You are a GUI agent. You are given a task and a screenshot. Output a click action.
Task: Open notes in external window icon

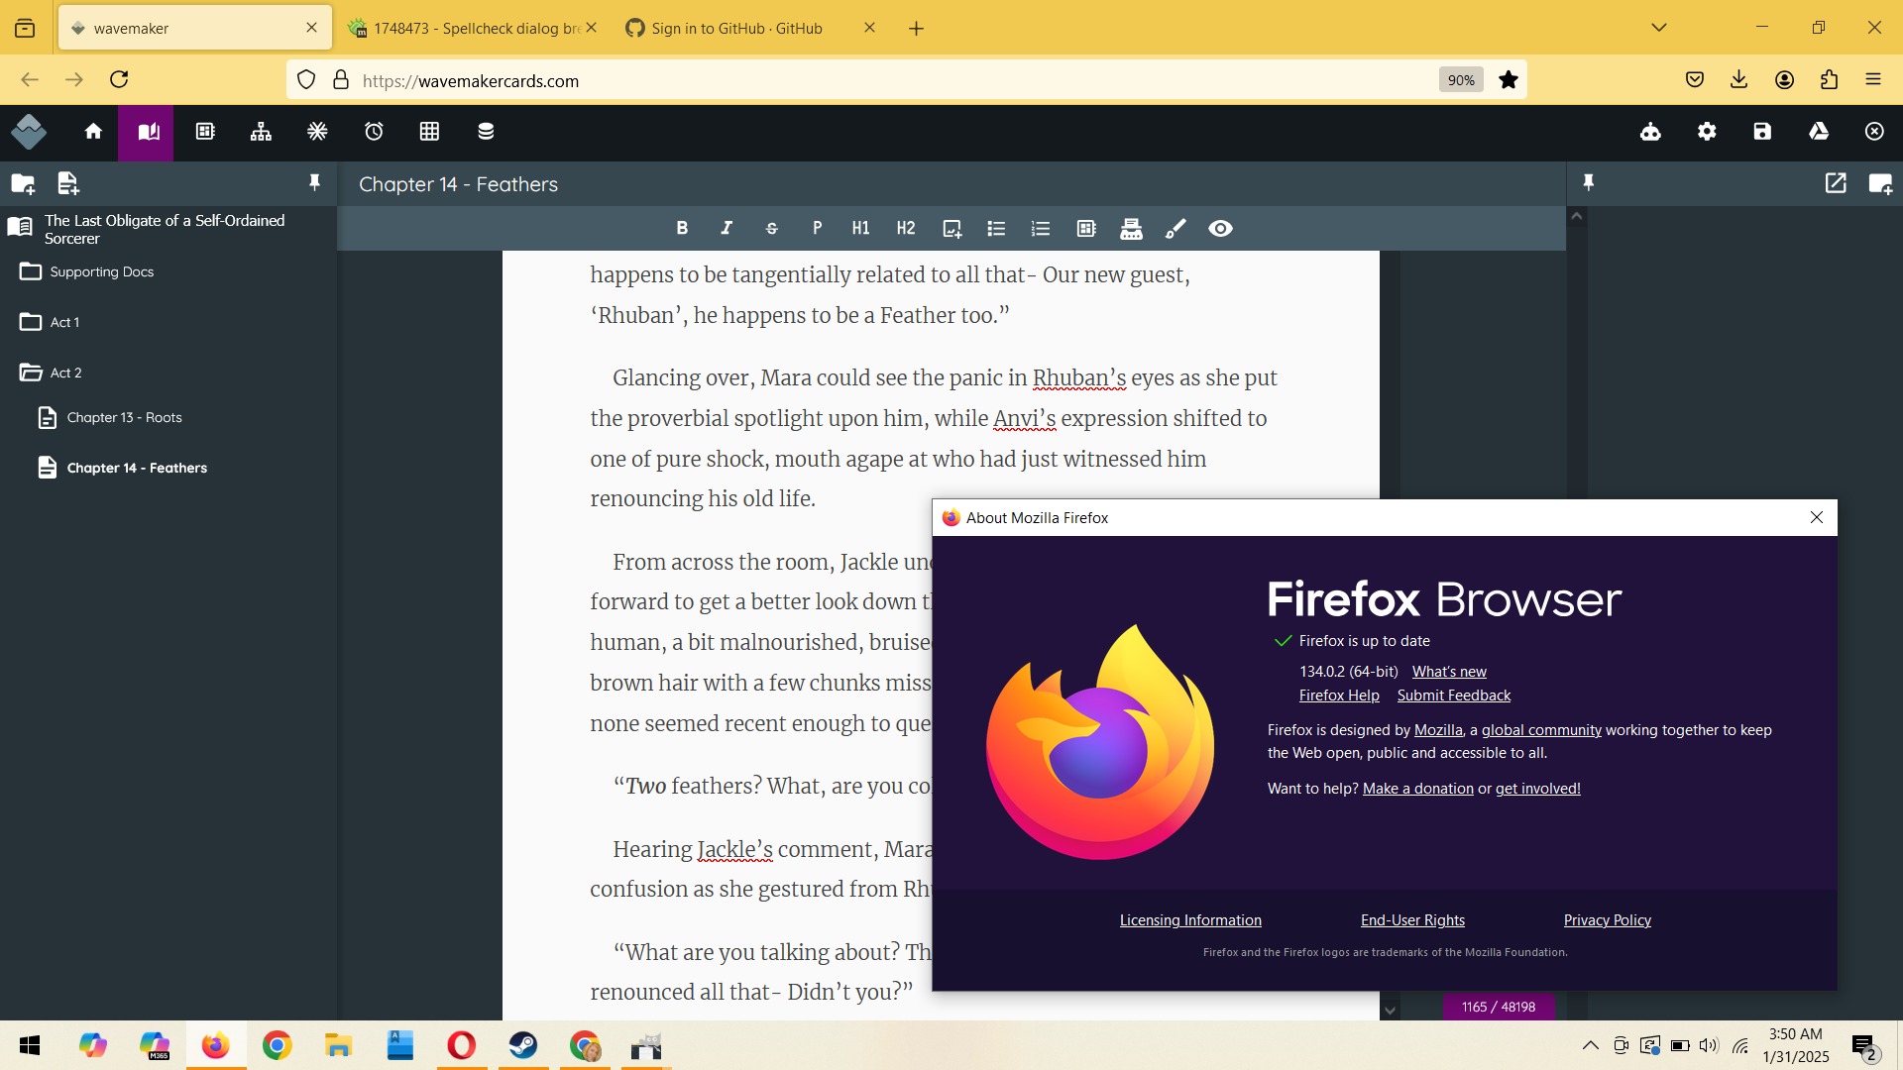click(x=1836, y=183)
